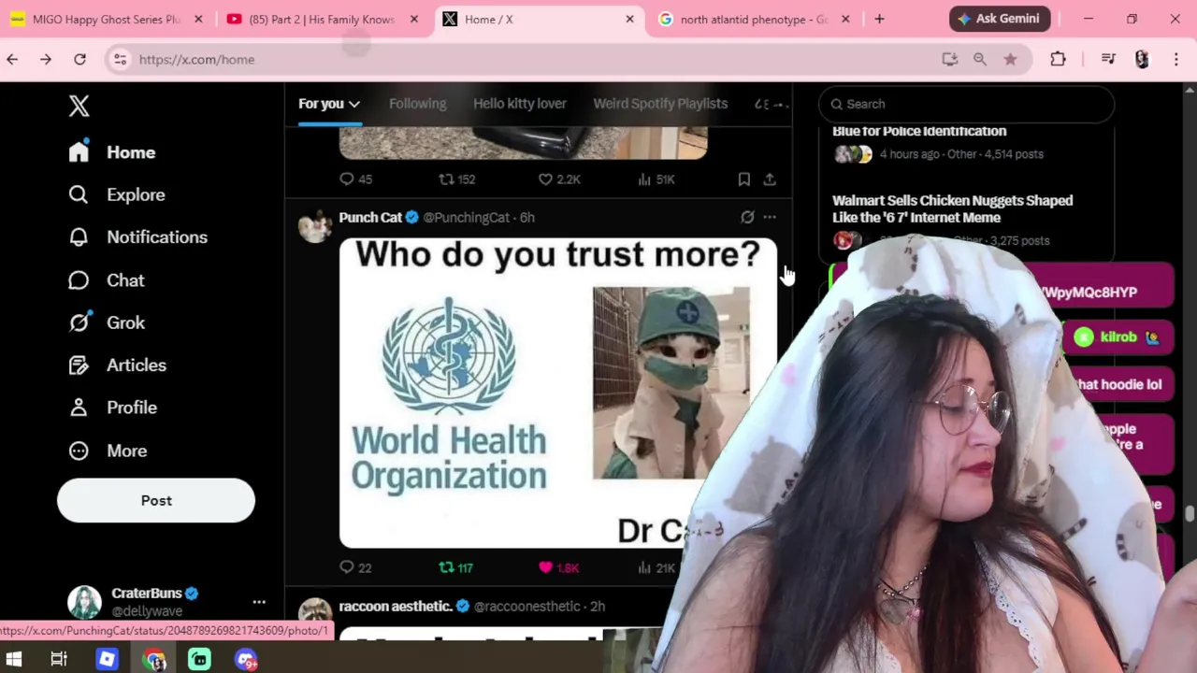
Task: Open Notifications in the sidebar
Action: click(137, 237)
